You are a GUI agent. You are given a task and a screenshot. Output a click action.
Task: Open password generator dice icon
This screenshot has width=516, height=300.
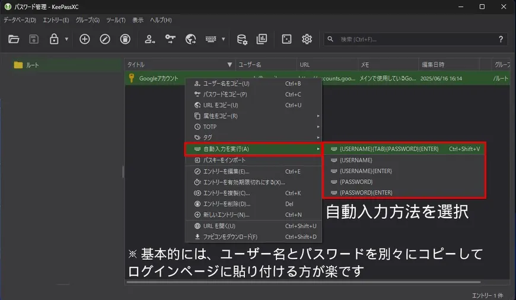tap(286, 39)
